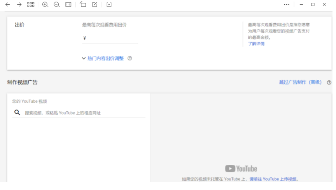Open the three-dot more options menu
Image resolution: width=336 pixels, height=190 pixels.
[x=287, y=5]
